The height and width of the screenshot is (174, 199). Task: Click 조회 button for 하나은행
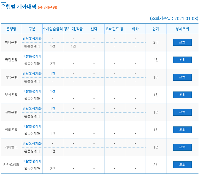click(x=182, y=42)
